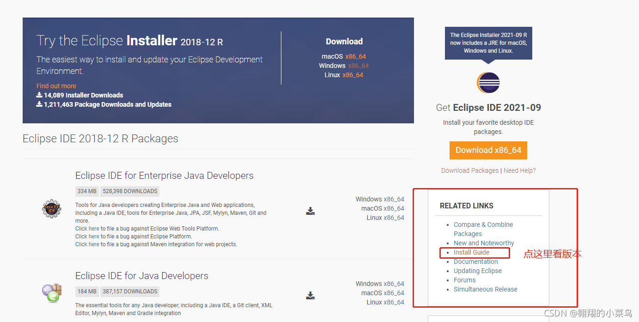Viewport: 639px width, 322px height.
Task: Click the Windows x86_64 link for Enterprise Java Developers
Action: click(380, 199)
